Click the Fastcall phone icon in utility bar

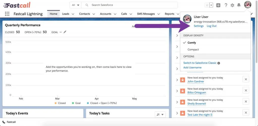tap(4, 122)
